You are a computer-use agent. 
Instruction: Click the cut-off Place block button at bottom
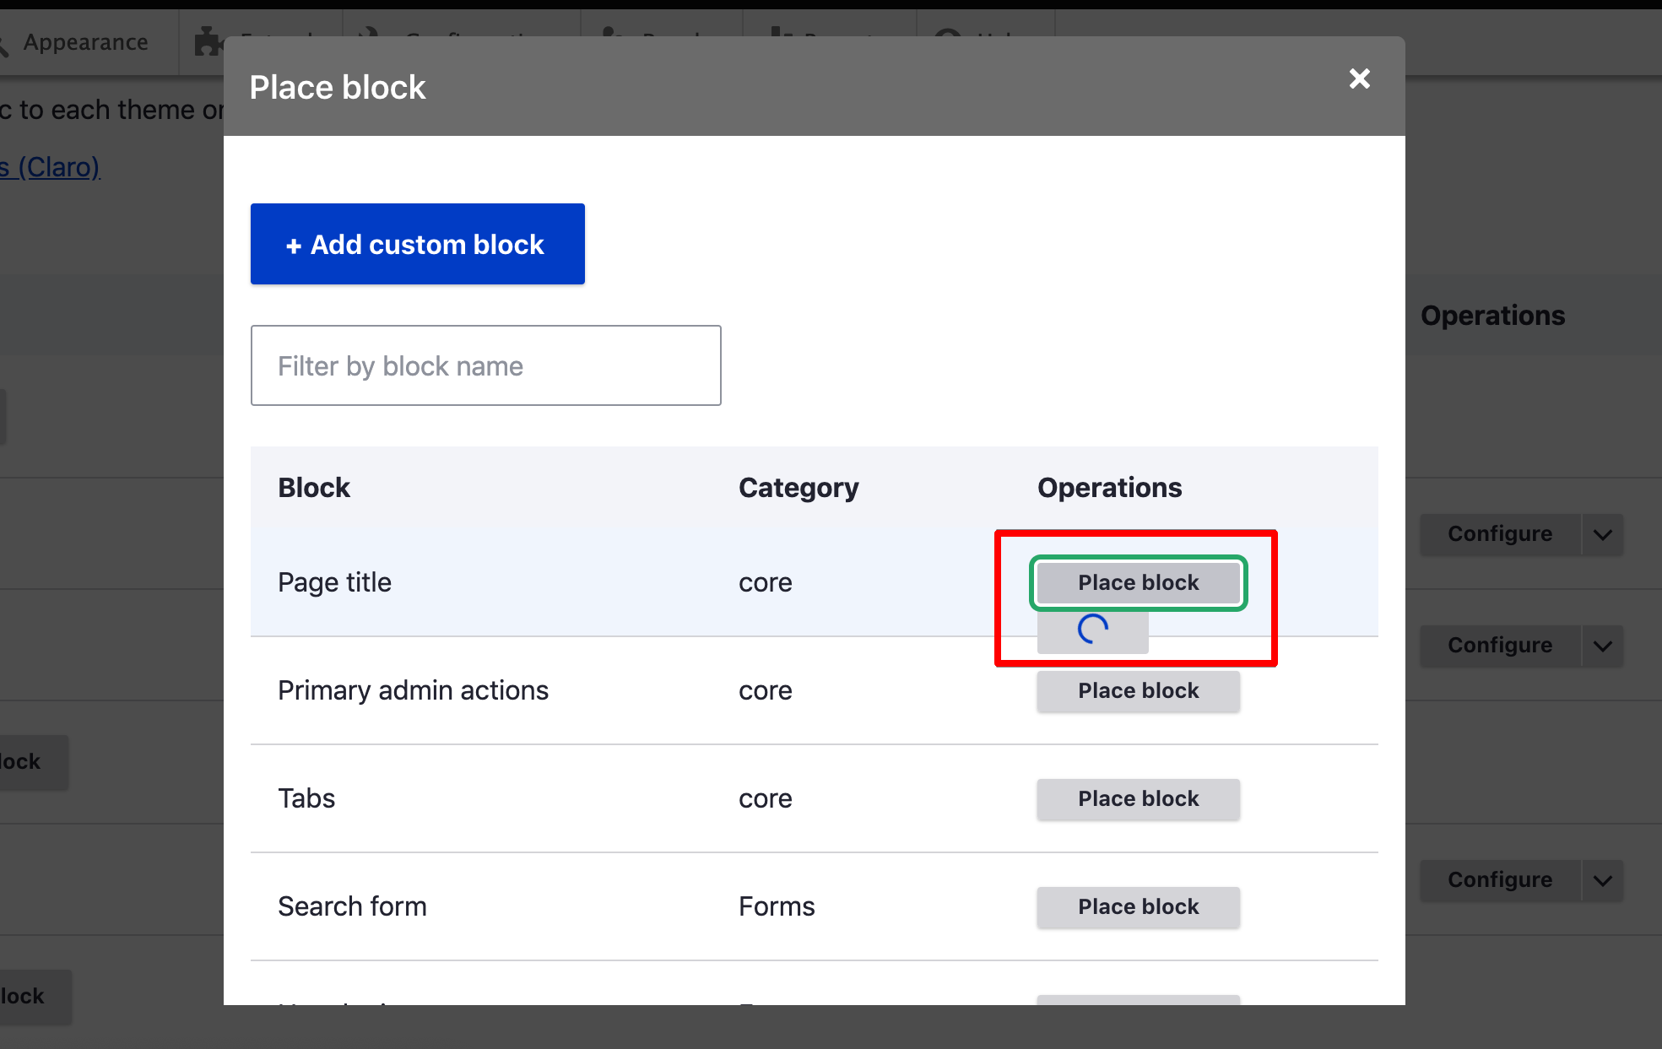click(x=1138, y=1000)
